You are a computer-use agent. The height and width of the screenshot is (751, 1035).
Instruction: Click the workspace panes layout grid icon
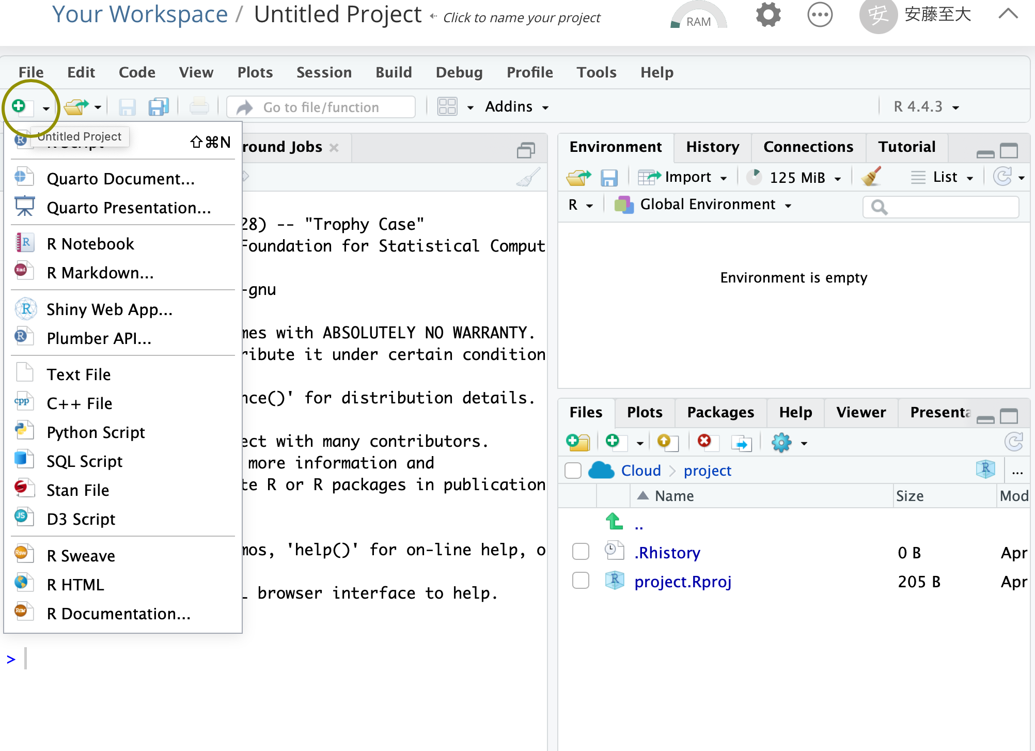447,107
